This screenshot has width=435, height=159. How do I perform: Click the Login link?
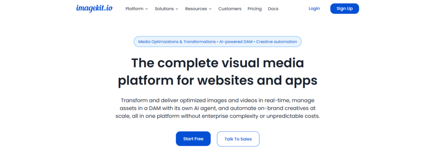click(x=314, y=8)
